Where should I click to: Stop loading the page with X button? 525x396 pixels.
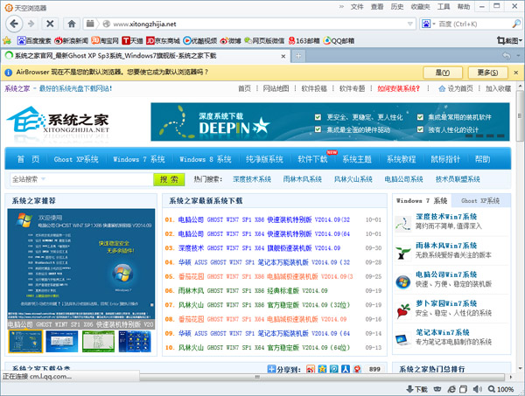point(48,24)
